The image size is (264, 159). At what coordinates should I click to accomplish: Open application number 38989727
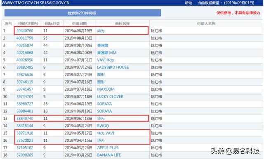pyautogui.click(x=25, y=104)
